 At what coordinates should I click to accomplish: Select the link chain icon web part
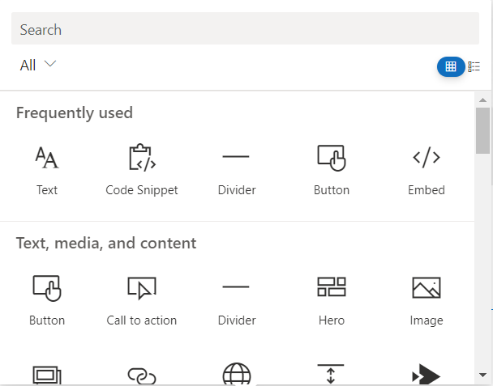pyautogui.click(x=142, y=375)
